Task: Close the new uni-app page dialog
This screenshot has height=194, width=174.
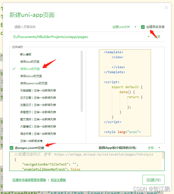Action: click(x=166, y=8)
